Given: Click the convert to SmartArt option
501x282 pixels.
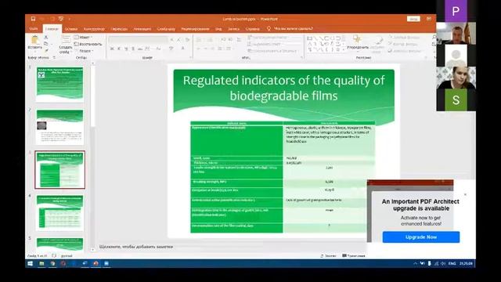Looking at the screenshot, I should [x=272, y=51].
